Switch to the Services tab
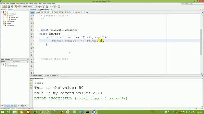Screen dimensions: 204x114 11,10
